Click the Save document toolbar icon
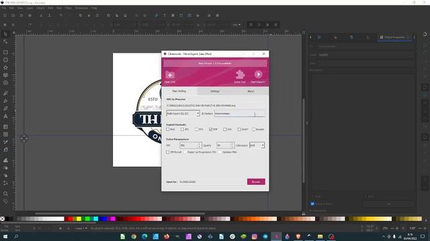The image size is (430, 241). (21, 15)
